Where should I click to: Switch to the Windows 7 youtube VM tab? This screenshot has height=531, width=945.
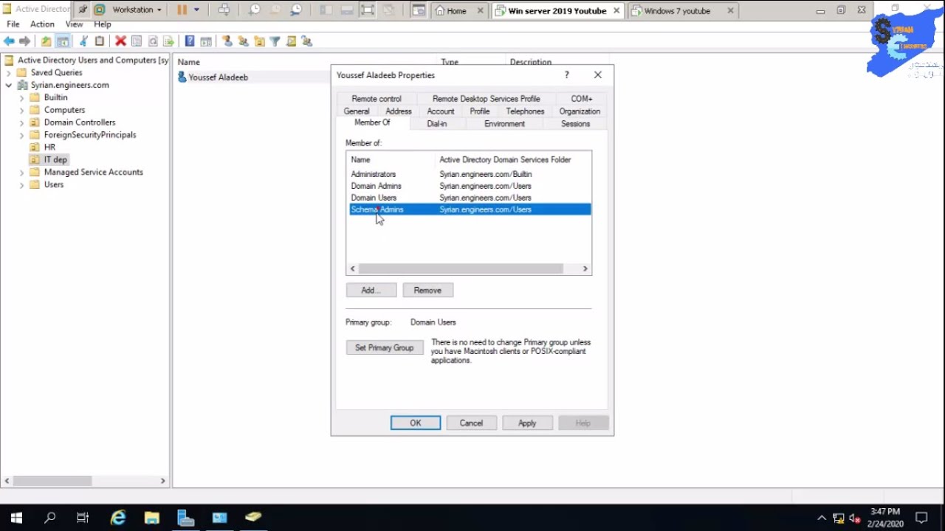click(684, 11)
